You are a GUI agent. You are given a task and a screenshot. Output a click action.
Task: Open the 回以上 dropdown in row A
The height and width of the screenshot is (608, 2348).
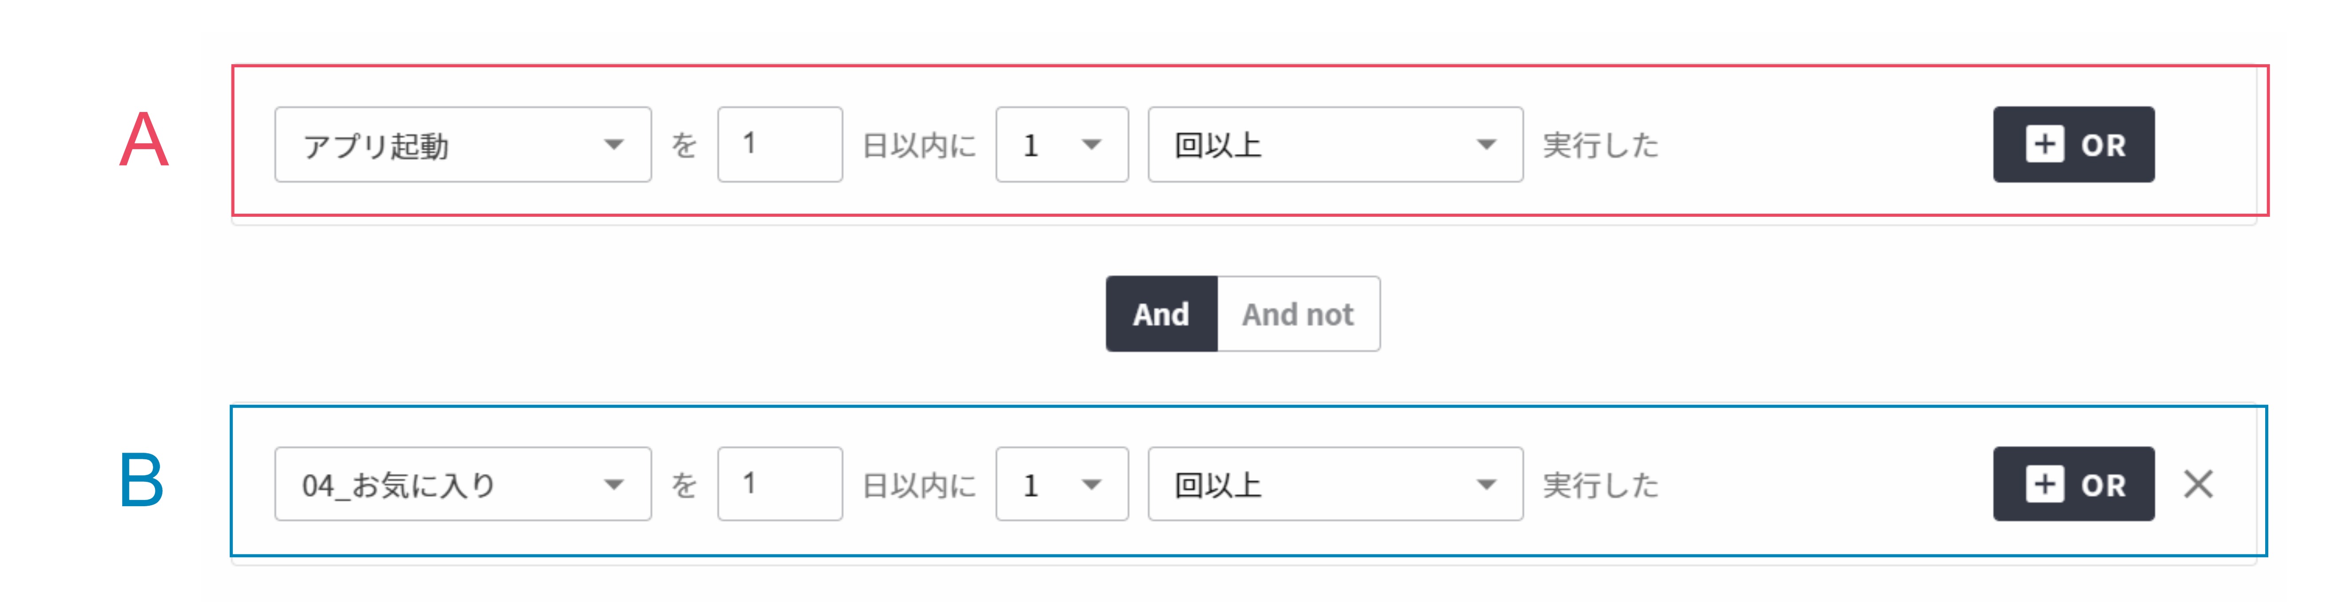coord(1335,144)
